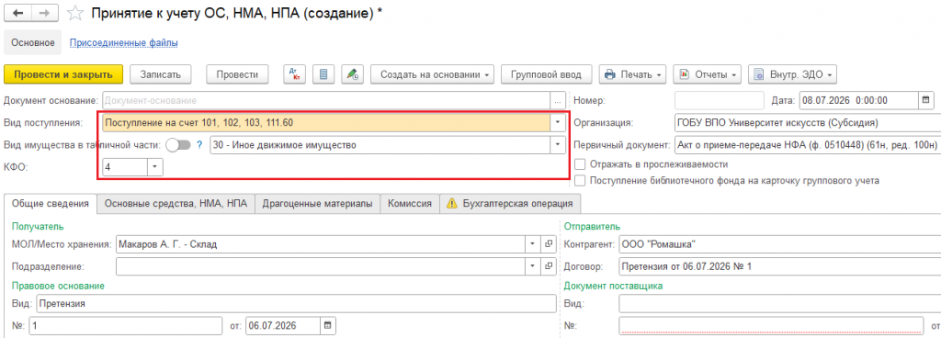Enable Отражать в прослеживаемости checkbox
The image size is (941, 338).
(580, 163)
